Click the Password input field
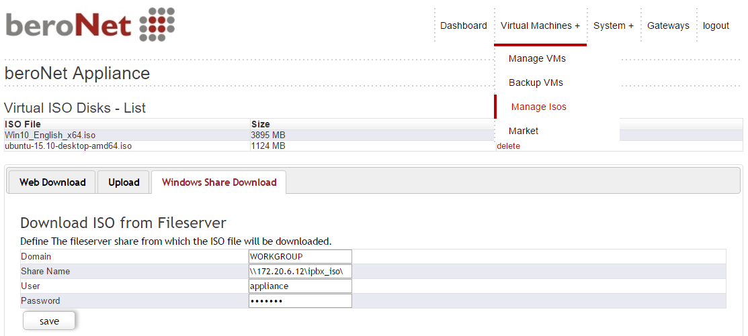 pyautogui.click(x=300, y=300)
